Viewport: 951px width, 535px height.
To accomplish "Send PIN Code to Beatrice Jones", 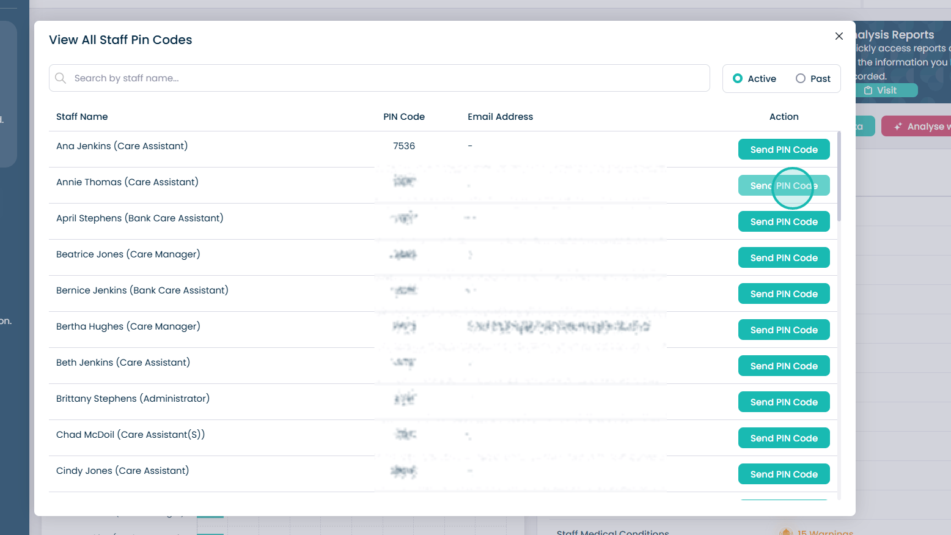I will click(x=784, y=258).
